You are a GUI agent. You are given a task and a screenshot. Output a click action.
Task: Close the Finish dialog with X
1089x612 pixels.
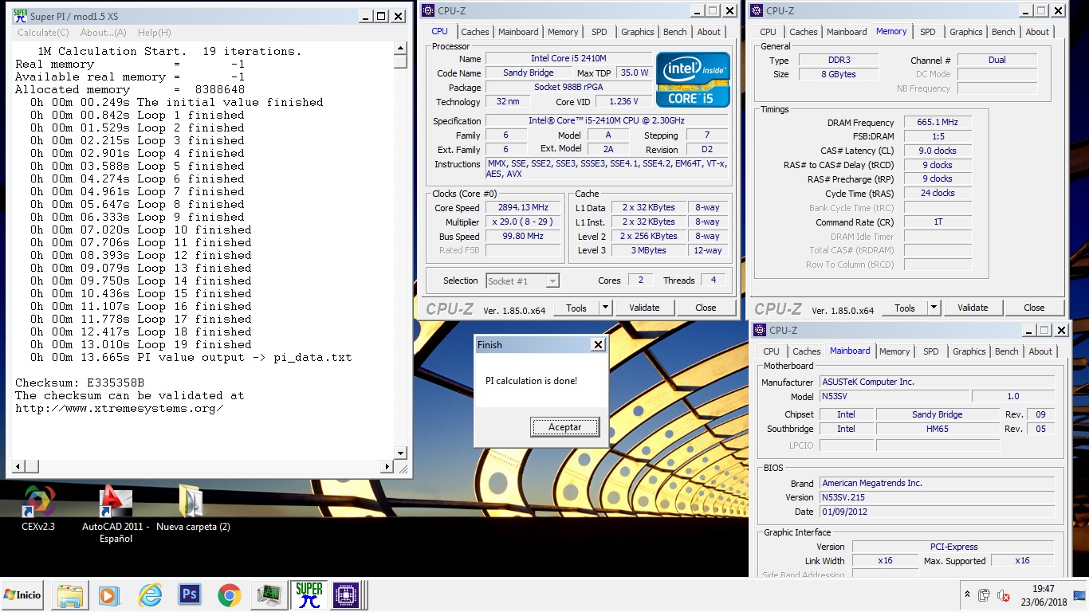pos(598,344)
